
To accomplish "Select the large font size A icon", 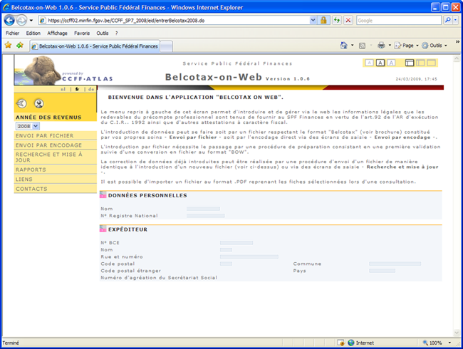I will [391, 63].
